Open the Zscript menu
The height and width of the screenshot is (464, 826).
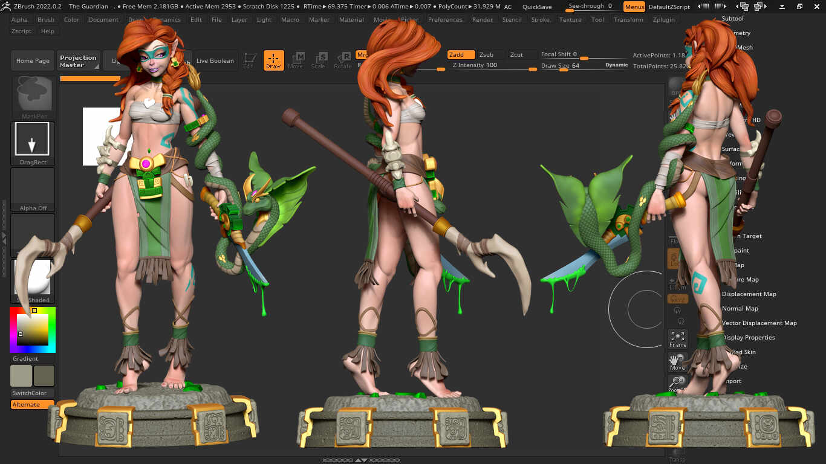[x=21, y=31]
